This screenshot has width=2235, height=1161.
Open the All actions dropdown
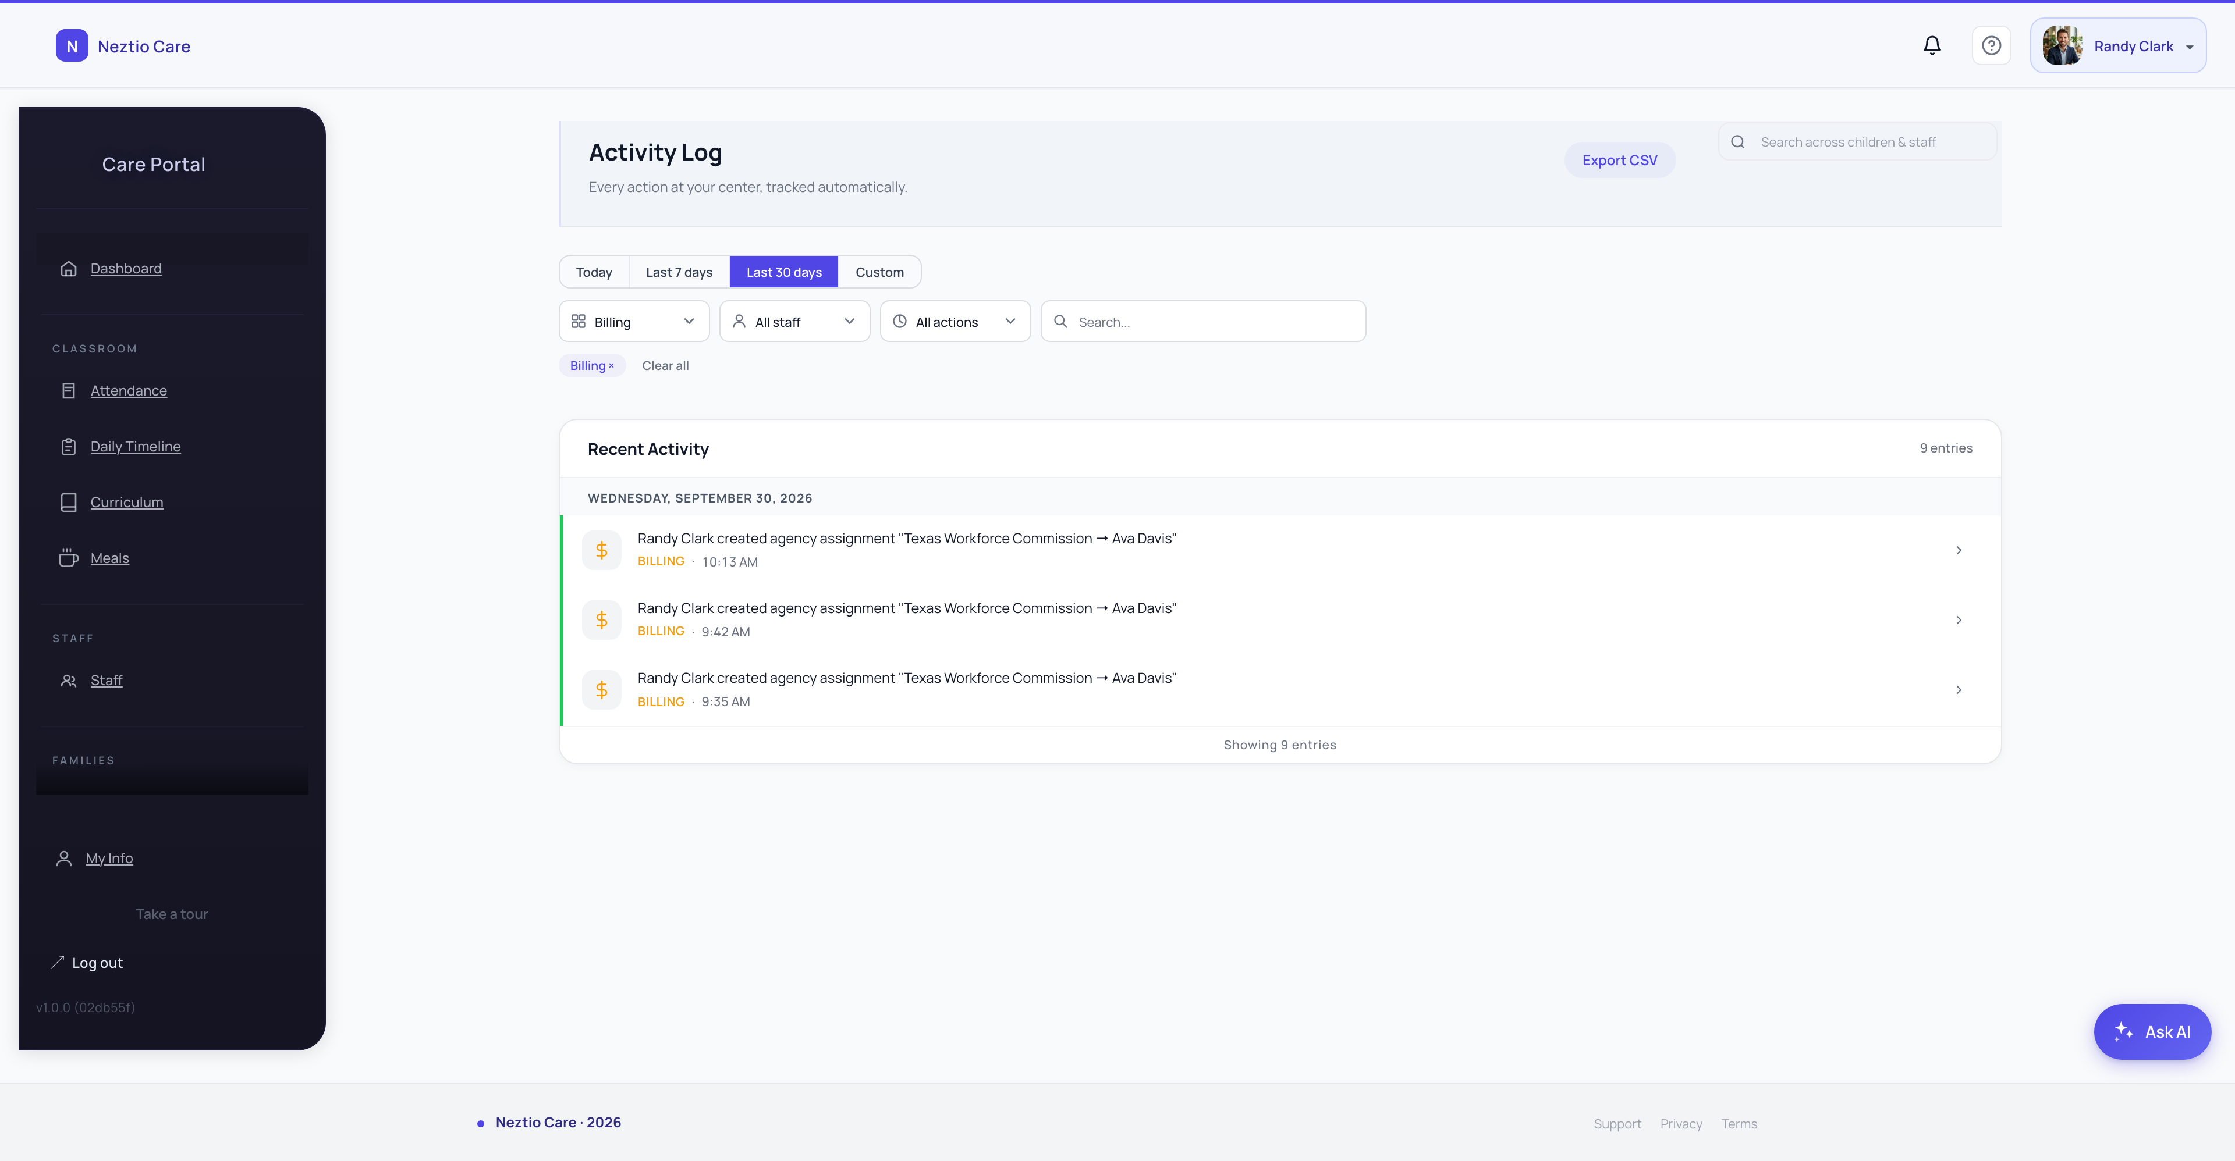tap(955, 322)
